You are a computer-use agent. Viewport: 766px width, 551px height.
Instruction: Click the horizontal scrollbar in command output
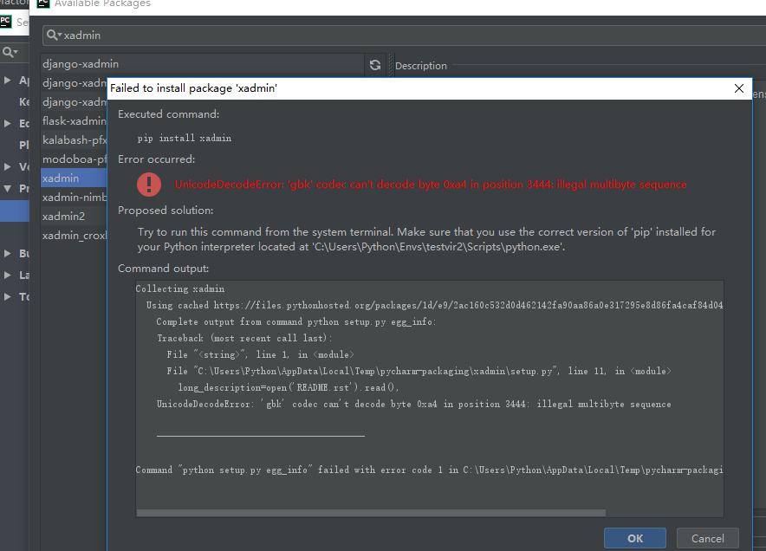coord(371,512)
